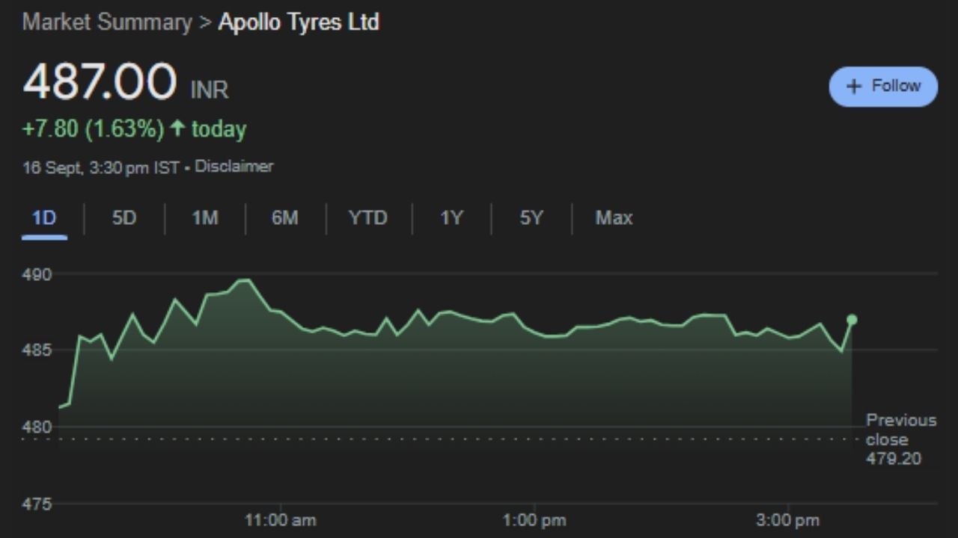Viewport: 958px width, 538px height.
Task: Click the Apollo Tyres Ltd title
Action: tap(298, 22)
